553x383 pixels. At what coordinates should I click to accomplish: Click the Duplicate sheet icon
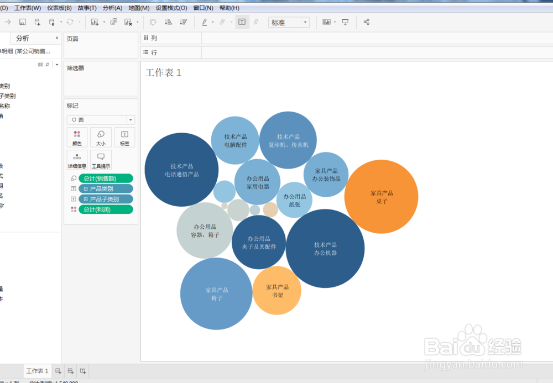click(x=113, y=22)
